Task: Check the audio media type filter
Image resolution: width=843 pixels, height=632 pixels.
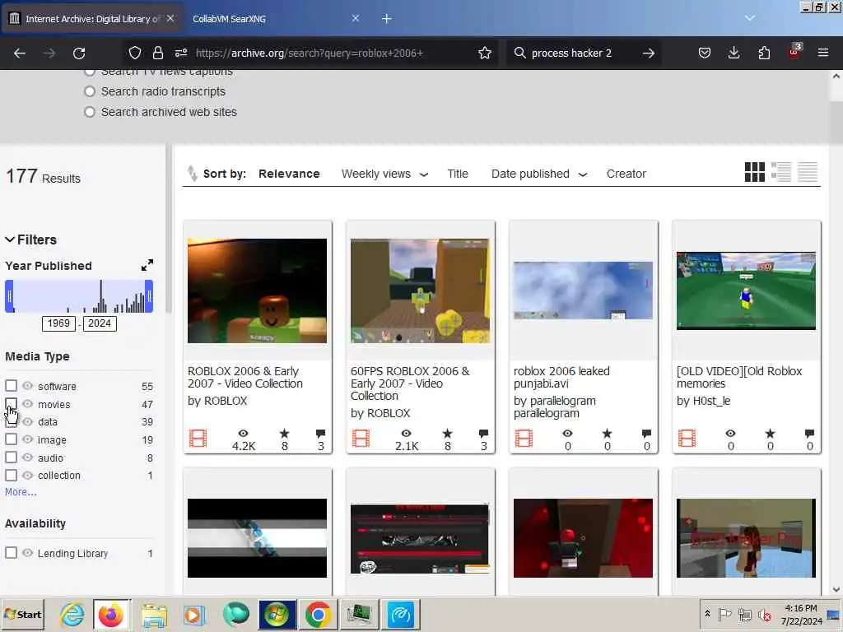Action: coord(11,458)
